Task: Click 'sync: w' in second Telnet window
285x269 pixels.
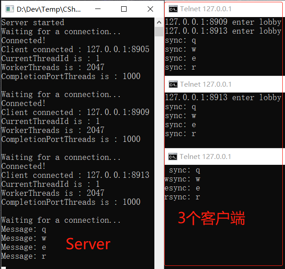Action: point(180,116)
